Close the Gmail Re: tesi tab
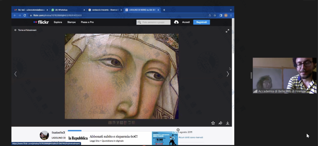318x146 pixels. (x=47, y=10)
